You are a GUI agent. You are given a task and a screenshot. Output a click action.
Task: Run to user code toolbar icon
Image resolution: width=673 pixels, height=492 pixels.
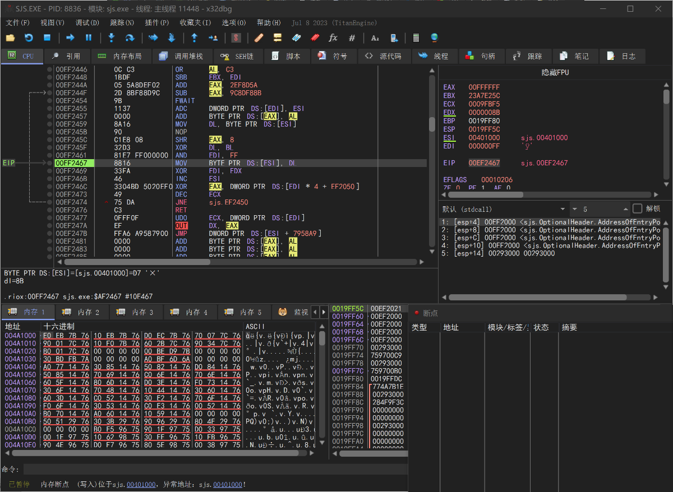[x=213, y=38]
